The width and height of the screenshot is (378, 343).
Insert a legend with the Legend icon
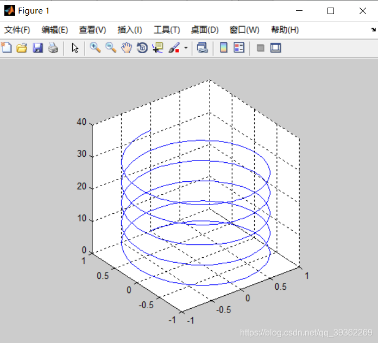[x=239, y=48]
